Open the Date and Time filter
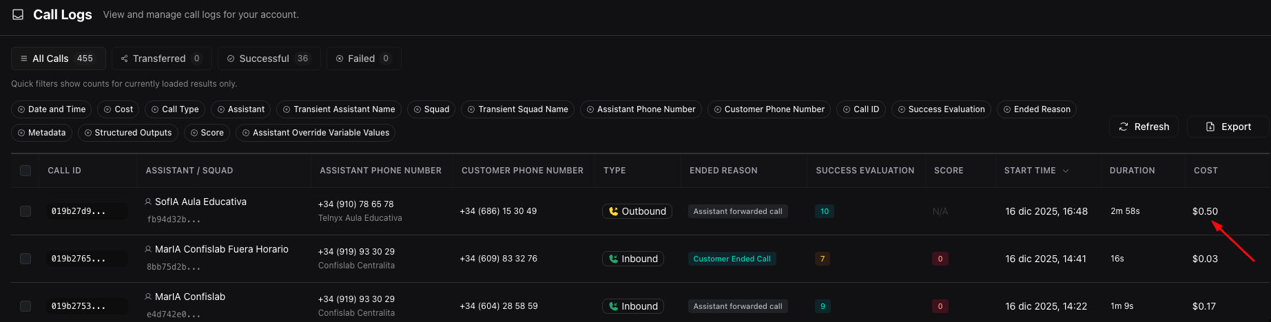Image resolution: width=1271 pixels, height=322 pixels. point(52,109)
